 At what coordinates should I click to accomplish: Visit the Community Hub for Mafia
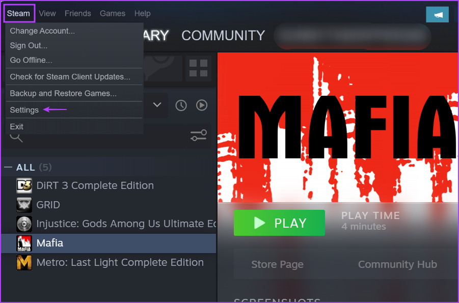pyautogui.click(x=397, y=264)
